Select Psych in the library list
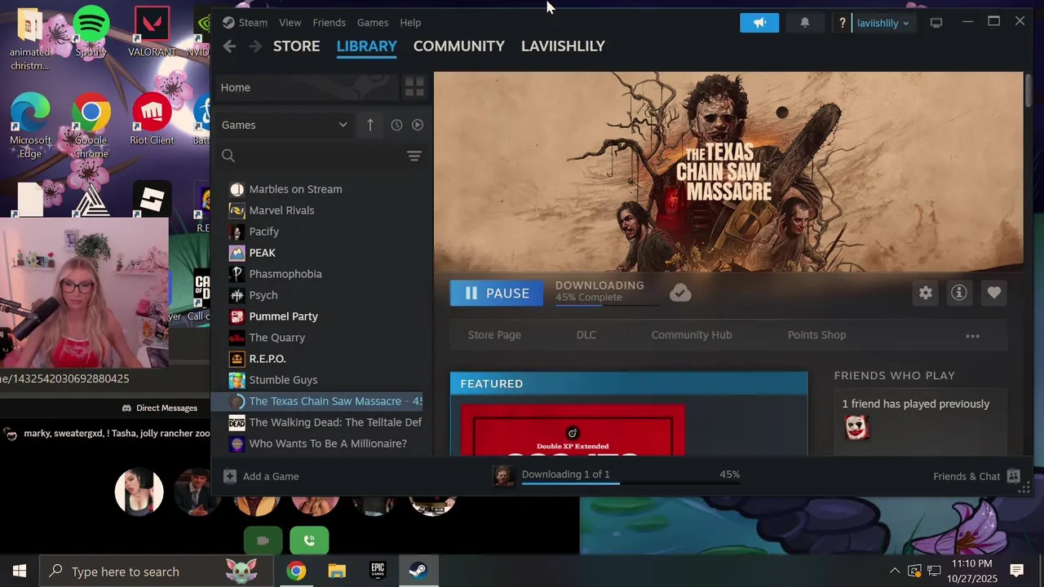 tap(317, 295)
